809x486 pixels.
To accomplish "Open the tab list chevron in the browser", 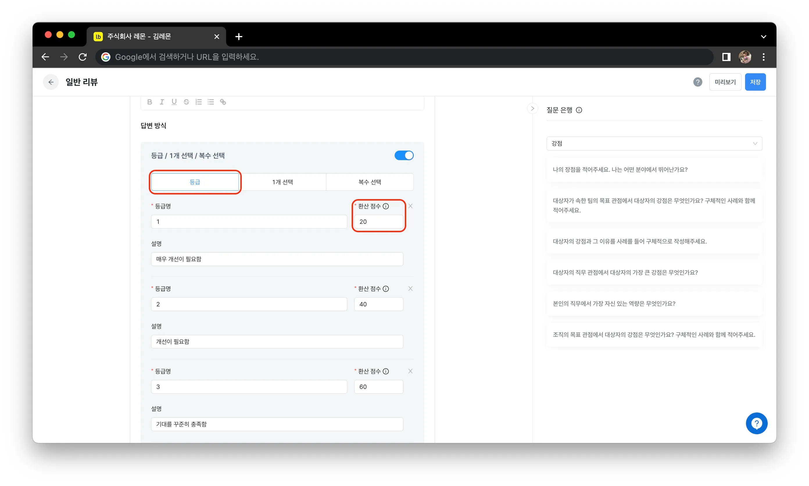I will (763, 37).
